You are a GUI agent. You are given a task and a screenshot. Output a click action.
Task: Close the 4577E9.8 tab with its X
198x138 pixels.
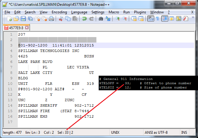[x=27, y=27]
